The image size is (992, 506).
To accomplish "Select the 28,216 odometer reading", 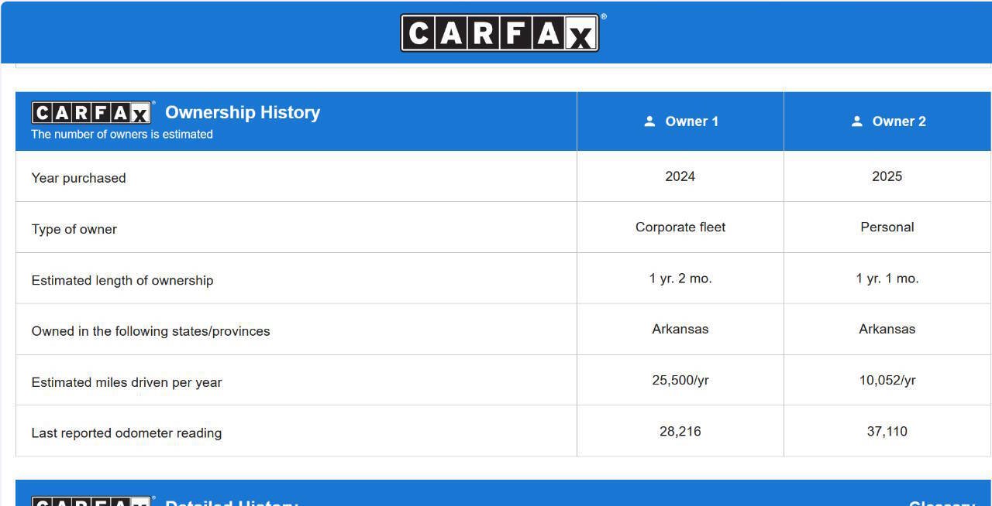I will coord(680,432).
